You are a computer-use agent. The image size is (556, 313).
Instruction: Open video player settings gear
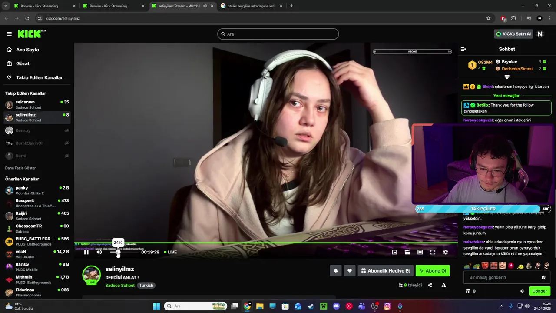(x=445, y=252)
